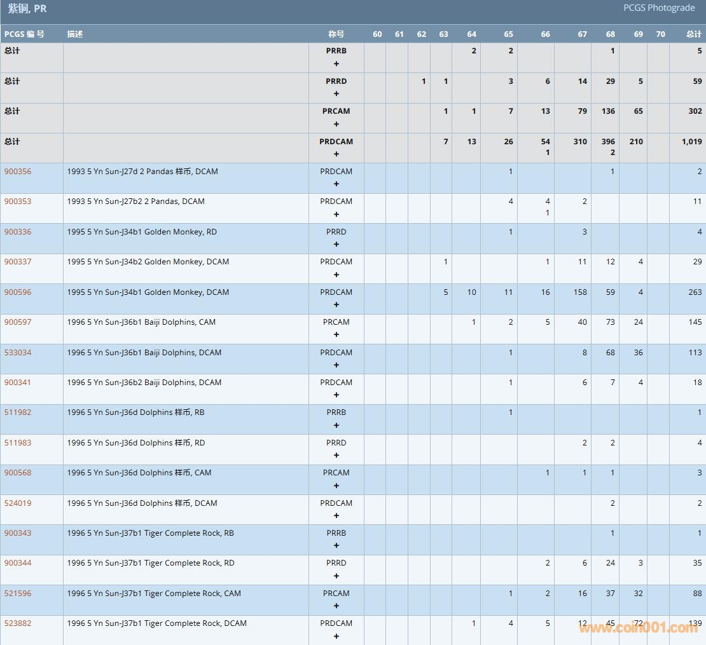Click the 描述 column header

pos(75,34)
